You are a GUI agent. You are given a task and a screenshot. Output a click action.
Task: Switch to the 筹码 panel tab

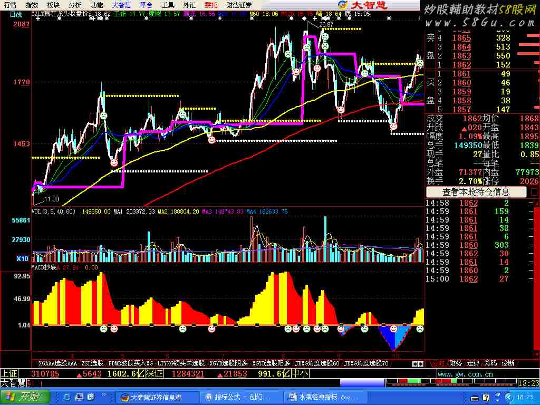[491, 363]
